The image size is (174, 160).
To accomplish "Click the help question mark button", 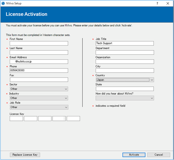I will (157, 3).
